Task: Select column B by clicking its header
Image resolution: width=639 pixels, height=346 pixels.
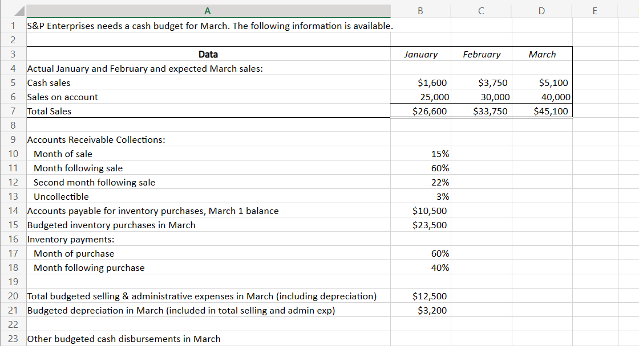Action: coord(420,10)
